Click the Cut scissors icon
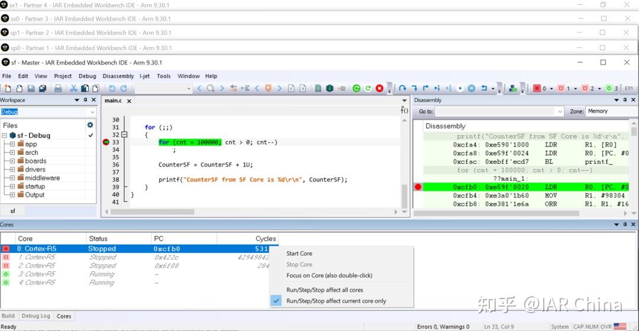Image resolution: width=639 pixels, height=331 pixels. click(73, 88)
